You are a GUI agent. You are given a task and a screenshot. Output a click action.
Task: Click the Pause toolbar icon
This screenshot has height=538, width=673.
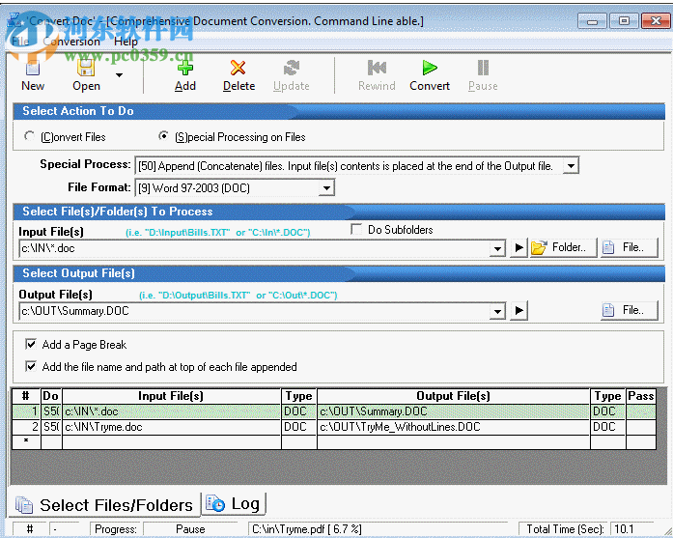point(483,68)
